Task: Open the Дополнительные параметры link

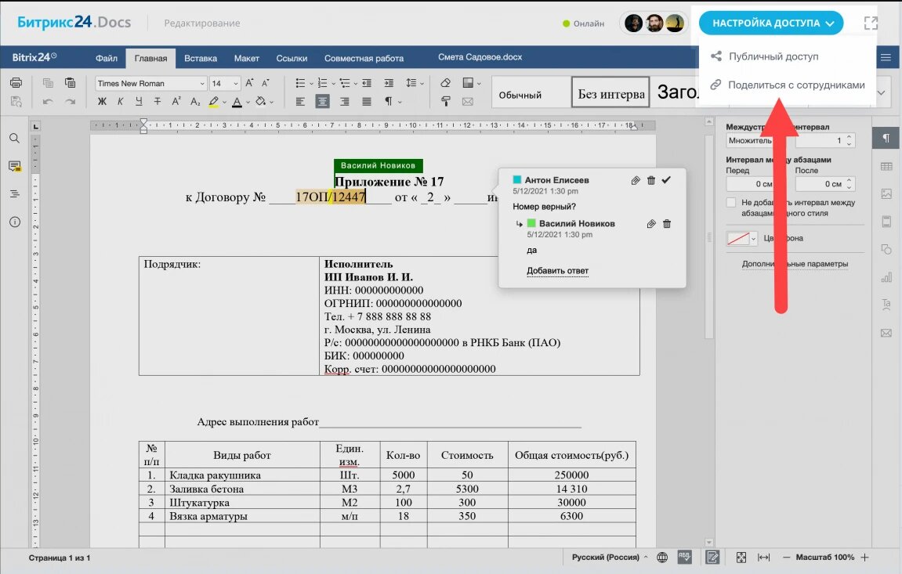Action: pyautogui.click(x=795, y=264)
